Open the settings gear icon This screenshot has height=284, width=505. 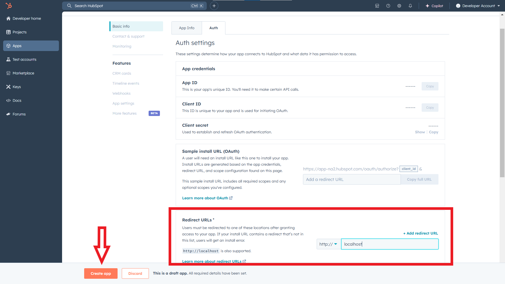[x=399, y=6]
